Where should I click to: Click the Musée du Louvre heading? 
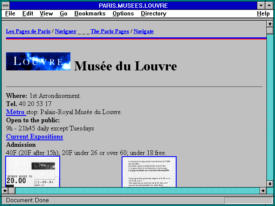[125, 66]
